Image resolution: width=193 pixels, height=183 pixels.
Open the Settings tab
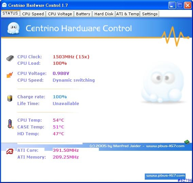[x=150, y=14]
